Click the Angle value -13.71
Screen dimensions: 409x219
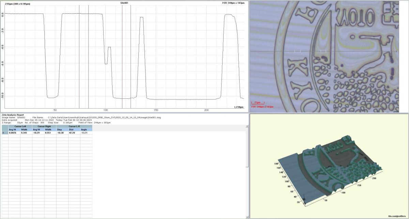point(86,133)
